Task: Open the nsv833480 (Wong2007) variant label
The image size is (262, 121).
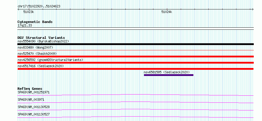Action: (35, 47)
